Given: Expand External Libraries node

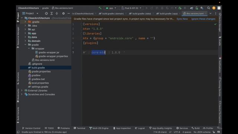Looking at the screenshot, I should point(22,90).
